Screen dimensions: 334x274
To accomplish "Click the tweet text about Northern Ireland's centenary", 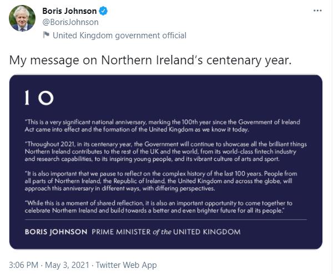I will click(150, 60).
